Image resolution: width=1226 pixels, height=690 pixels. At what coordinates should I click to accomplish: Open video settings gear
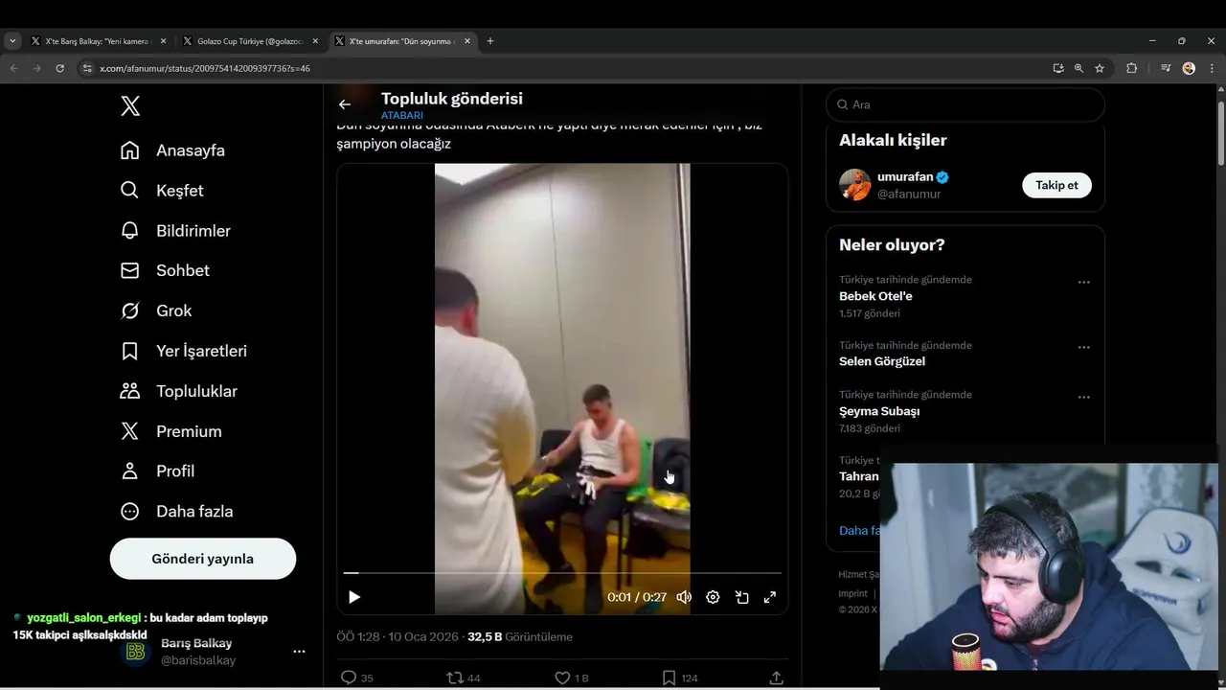713,597
